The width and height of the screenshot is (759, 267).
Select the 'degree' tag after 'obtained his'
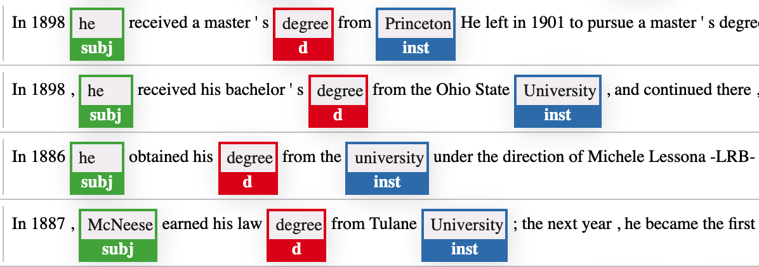[248, 168]
